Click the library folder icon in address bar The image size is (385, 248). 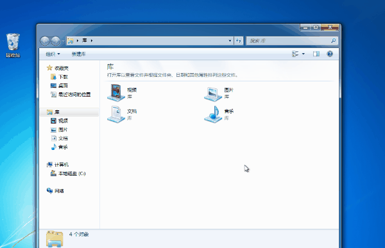click(x=71, y=41)
